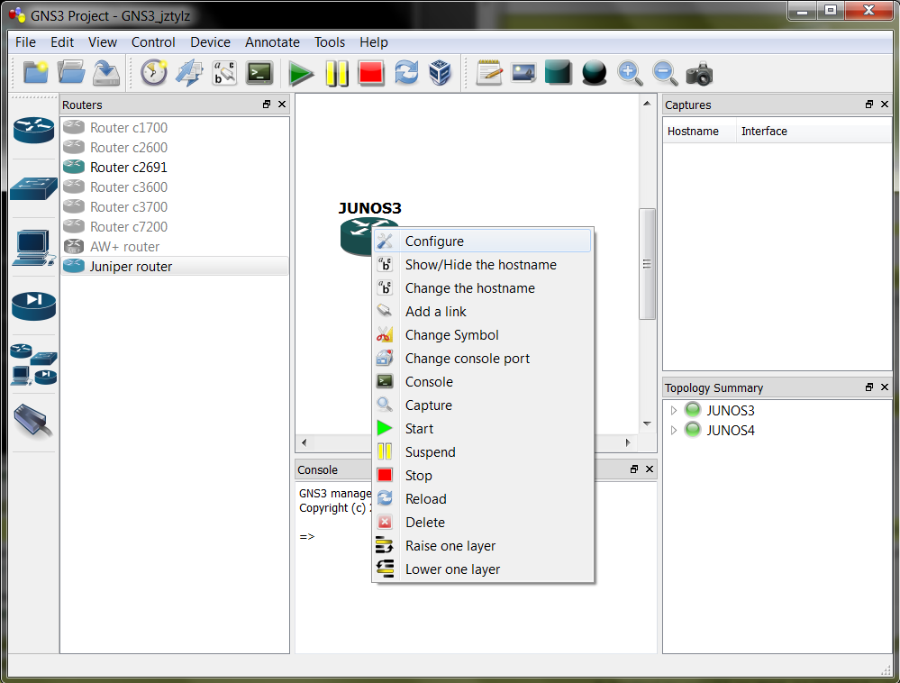Close the Console panel
Viewport: 900px width, 683px height.
(650, 469)
